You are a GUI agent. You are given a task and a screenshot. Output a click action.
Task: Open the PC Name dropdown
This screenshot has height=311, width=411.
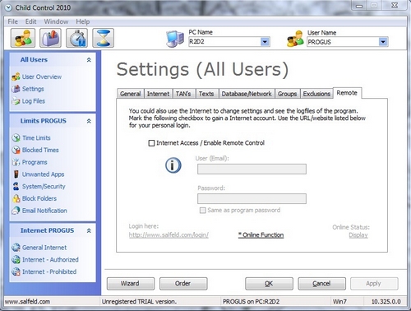pyautogui.click(x=265, y=42)
